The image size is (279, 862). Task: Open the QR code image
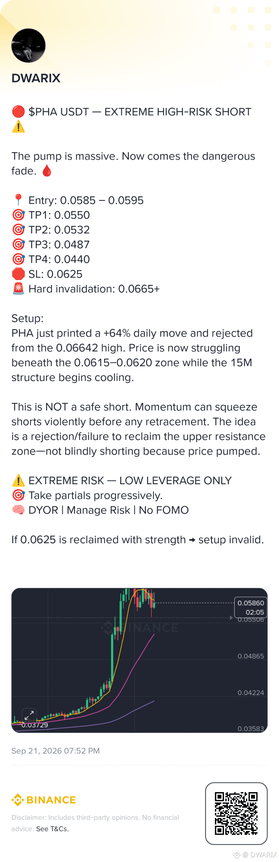tap(236, 813)
